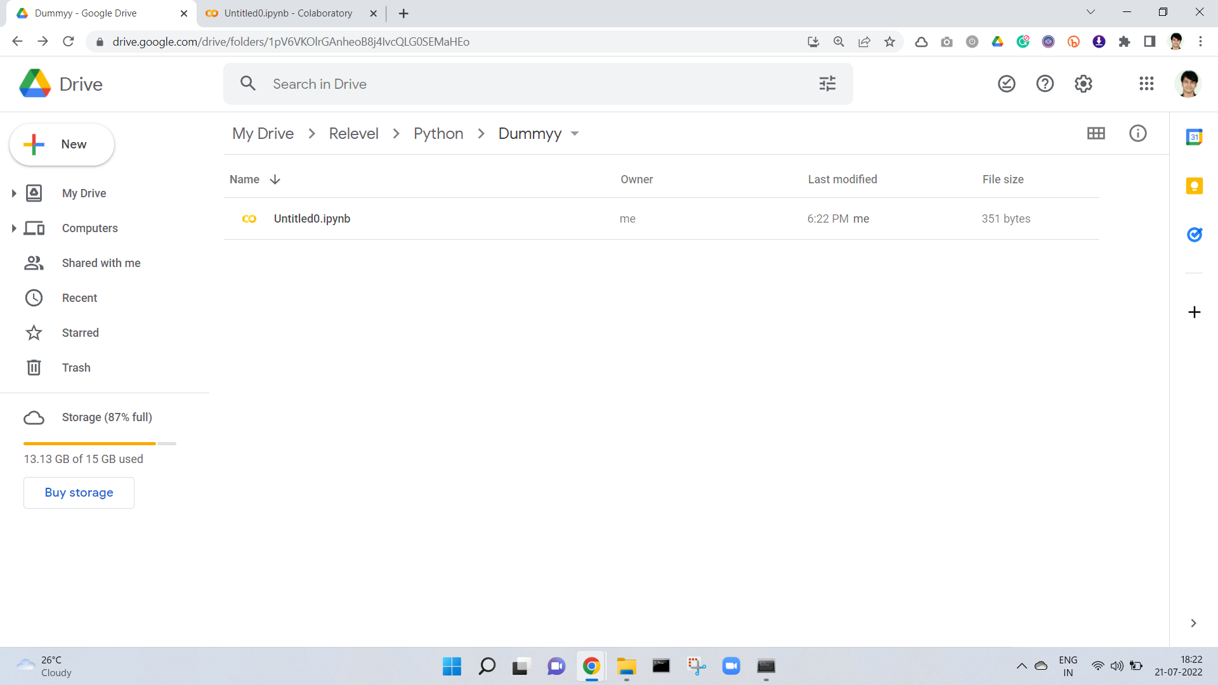The height and width of the screenshot is (685, 1218).
Task: Select the Relevel breadcrumb item
Action: tap(353, 134)
